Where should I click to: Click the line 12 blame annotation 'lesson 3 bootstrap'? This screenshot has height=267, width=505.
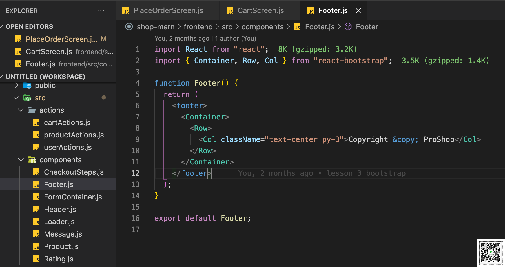322,173
